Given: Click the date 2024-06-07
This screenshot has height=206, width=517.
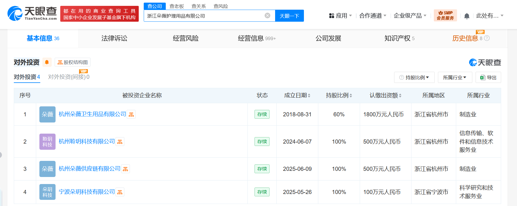Looking at the screenshot, I should tap(297, 142).
